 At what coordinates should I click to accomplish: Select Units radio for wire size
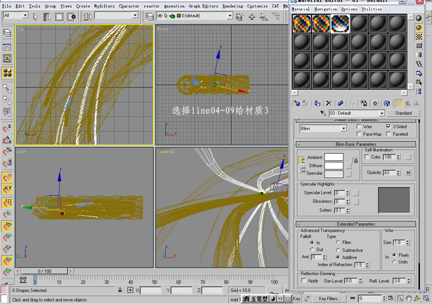(394, 262)
